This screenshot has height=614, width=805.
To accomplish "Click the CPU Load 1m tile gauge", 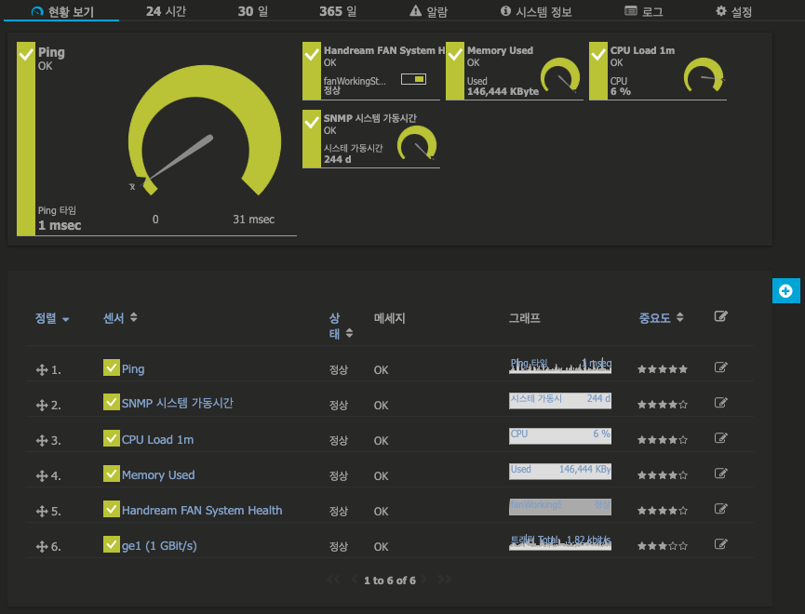I will [704, 75].
